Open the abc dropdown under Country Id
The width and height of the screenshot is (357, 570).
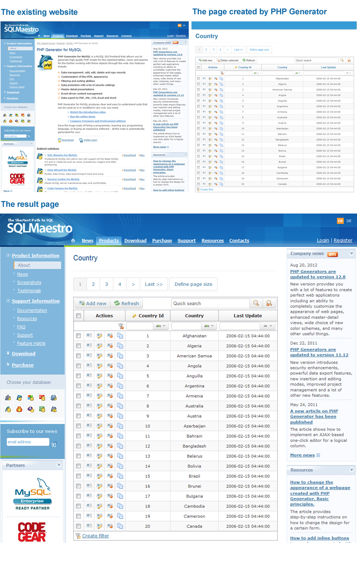click(161, 326)
